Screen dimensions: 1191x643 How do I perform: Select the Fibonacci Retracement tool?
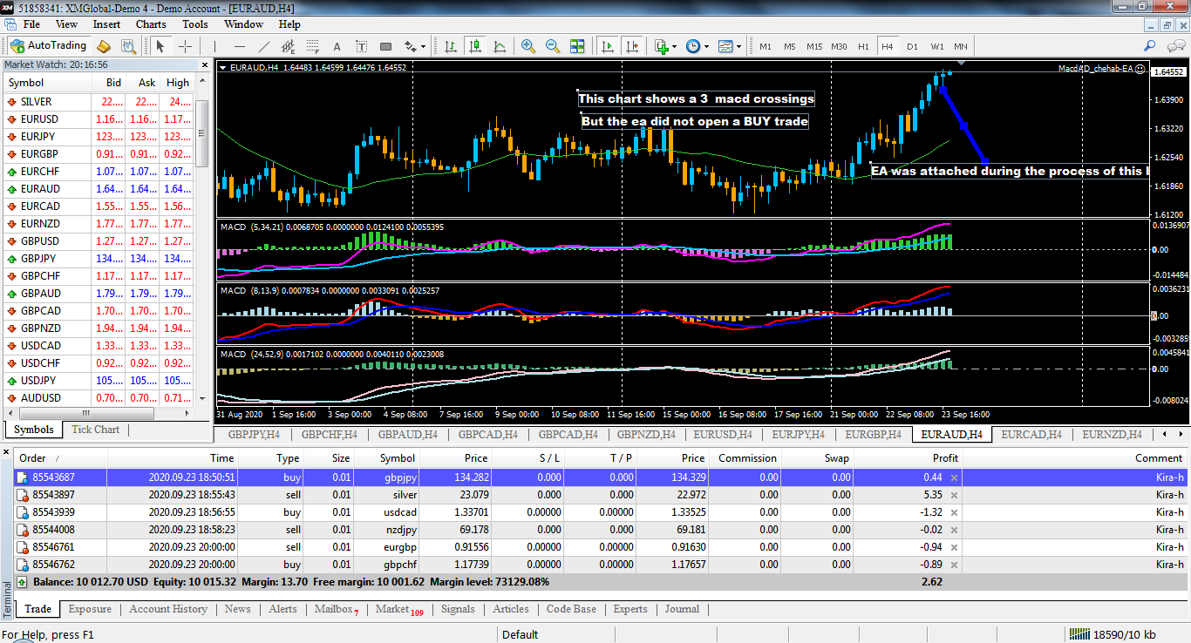point(312,46)
